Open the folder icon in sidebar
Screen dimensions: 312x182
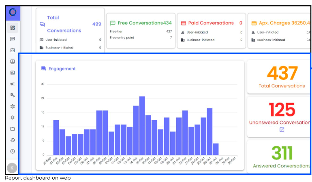coord(13,129)
